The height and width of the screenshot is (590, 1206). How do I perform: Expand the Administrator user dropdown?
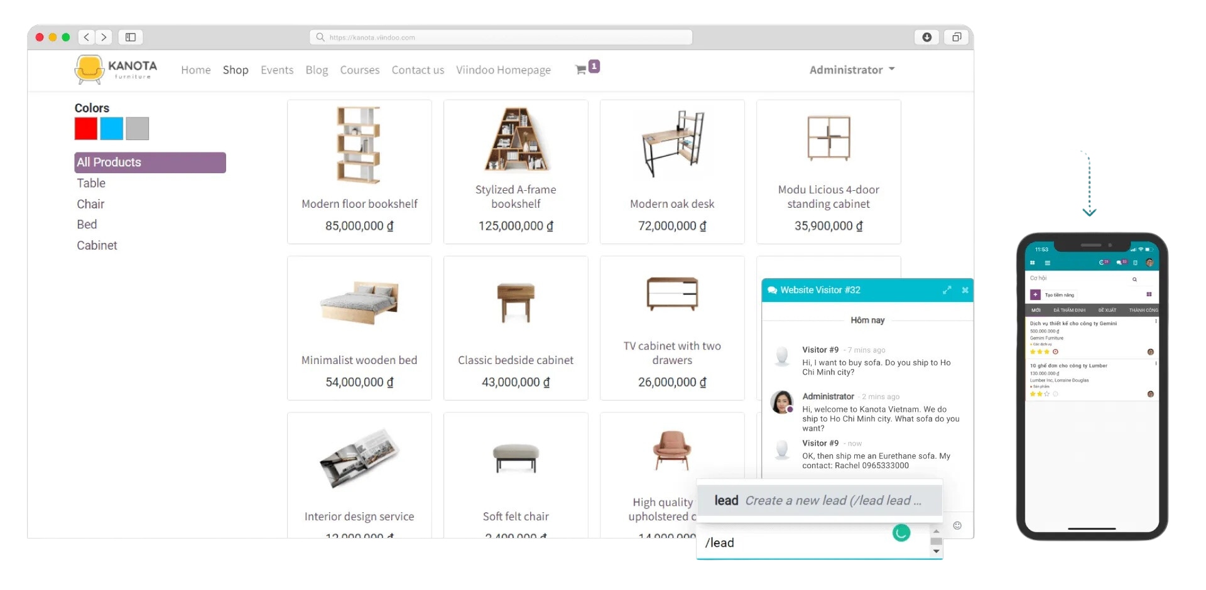(852, 70)
